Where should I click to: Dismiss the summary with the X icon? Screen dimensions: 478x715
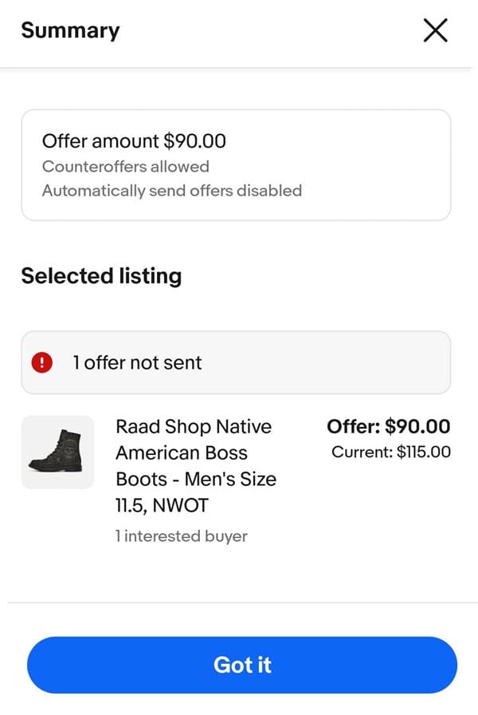[x=435, y=30]
